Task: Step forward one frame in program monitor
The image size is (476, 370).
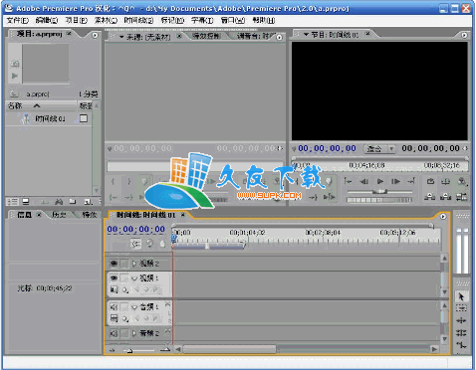Action: [395, 181]
